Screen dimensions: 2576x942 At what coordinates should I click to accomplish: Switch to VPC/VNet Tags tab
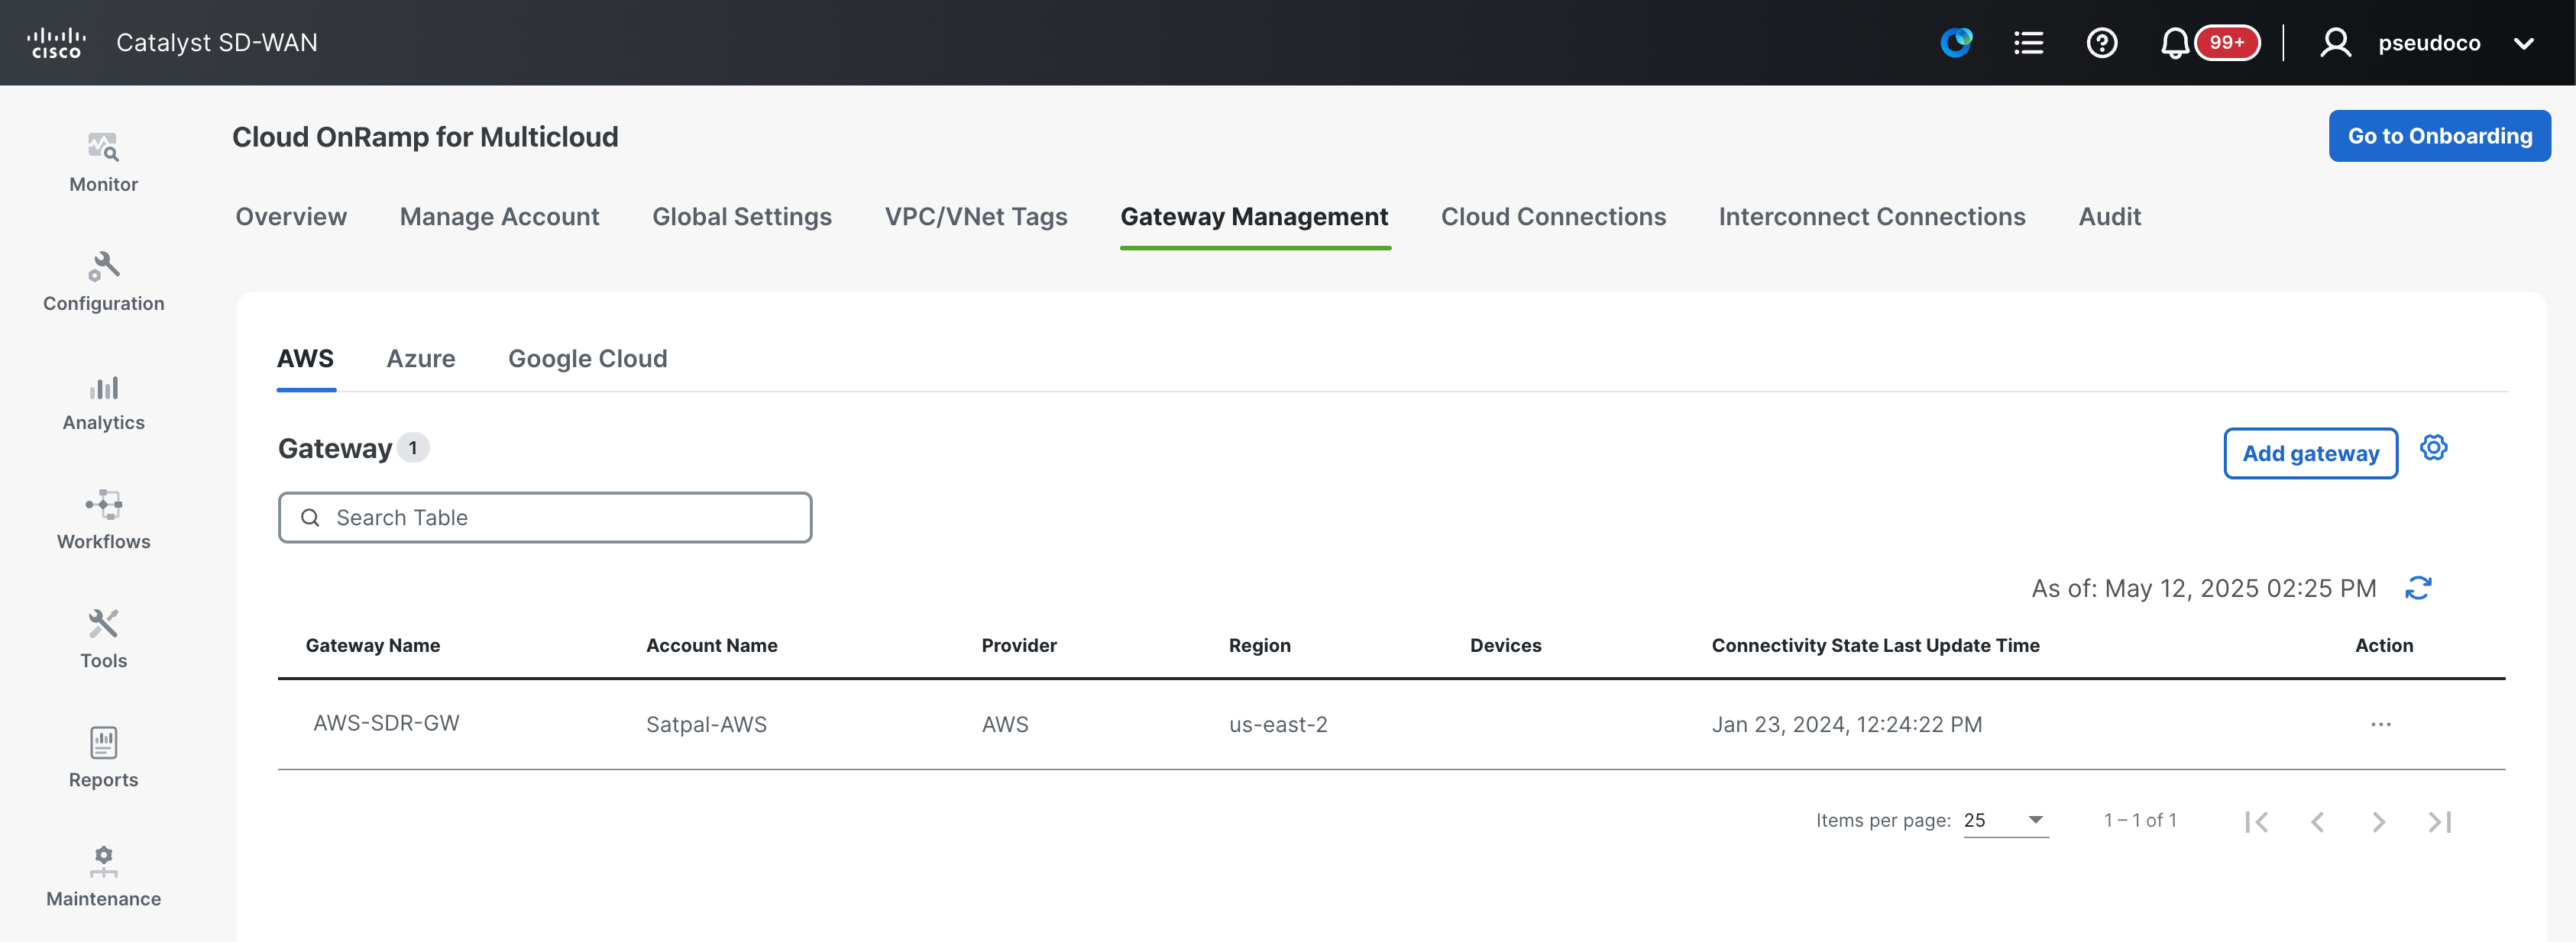(x=975, y=217)
